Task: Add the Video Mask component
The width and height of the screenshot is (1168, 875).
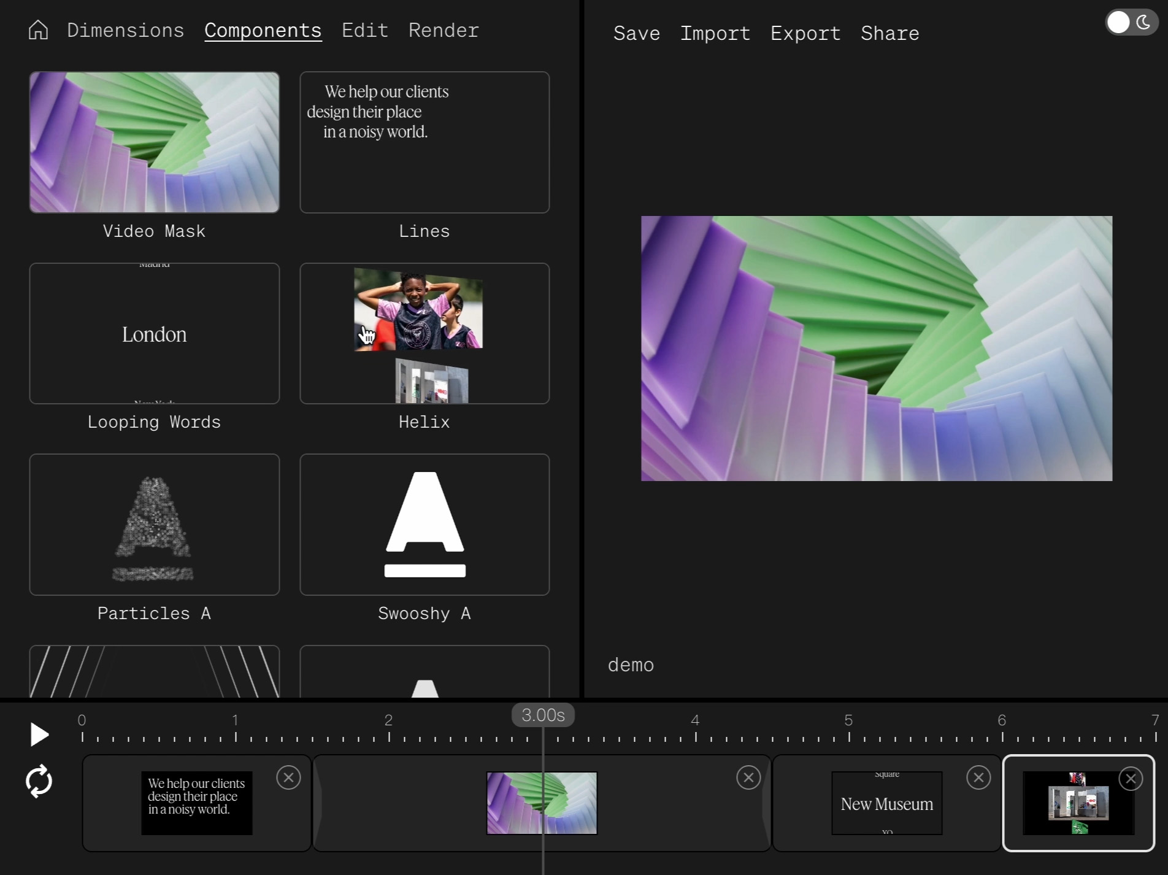Action: coord(154,142)
